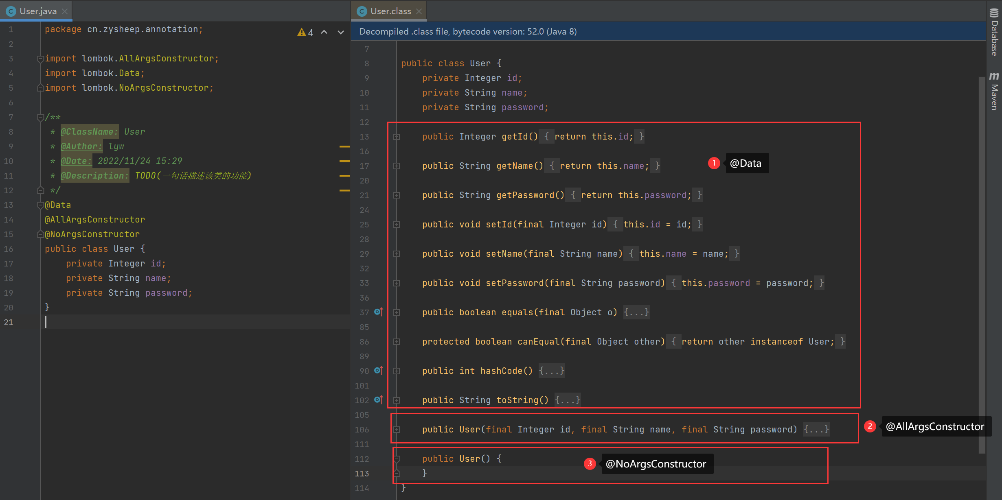Place cursor on empty line 21
Viewport: 1002px width, 500px height.
pos(163,322)
